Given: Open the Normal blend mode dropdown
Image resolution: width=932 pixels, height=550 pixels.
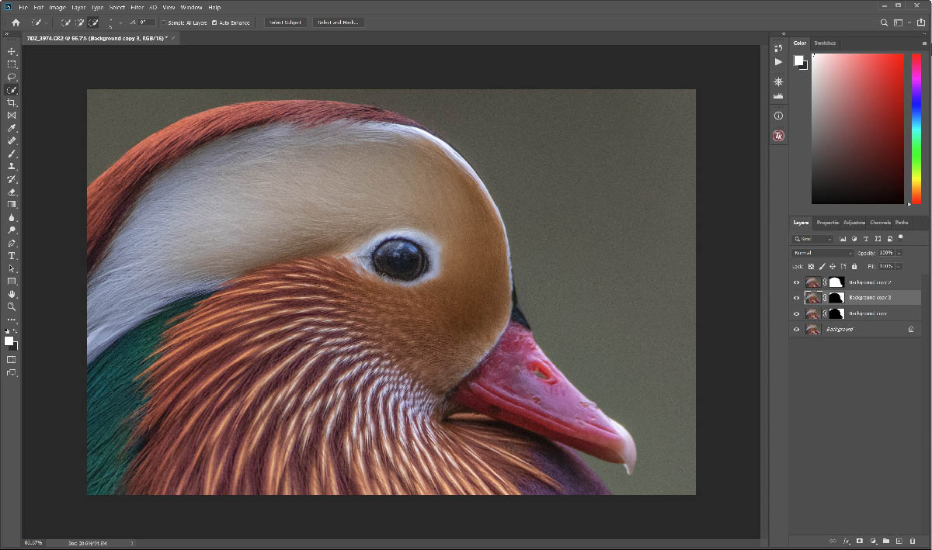Looking at the screenshot, I should click(x=822, y=253).
